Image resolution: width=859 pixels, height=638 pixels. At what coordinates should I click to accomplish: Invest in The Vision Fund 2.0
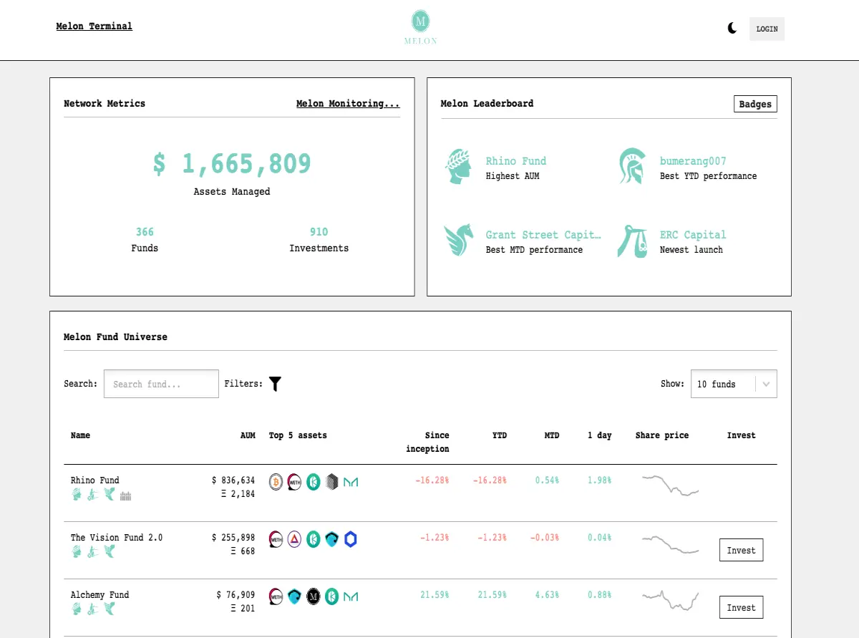pos(741,550)
